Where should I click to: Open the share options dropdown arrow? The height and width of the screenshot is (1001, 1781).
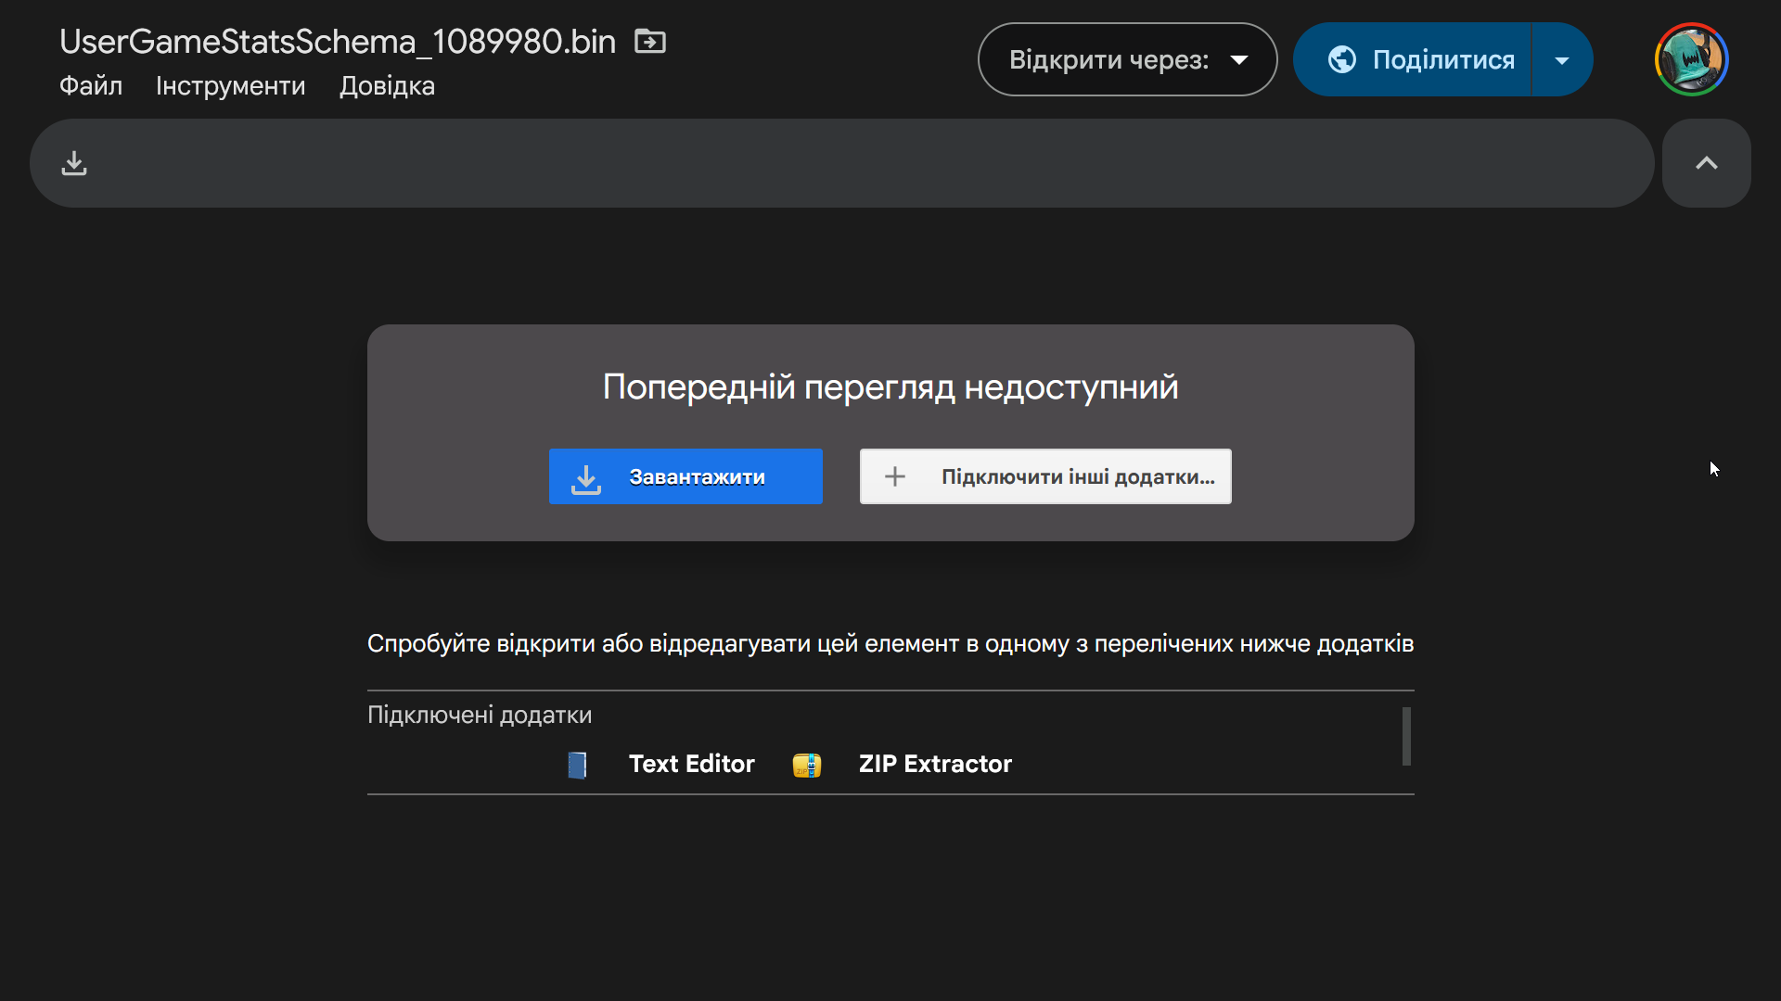pos(1562,59)
